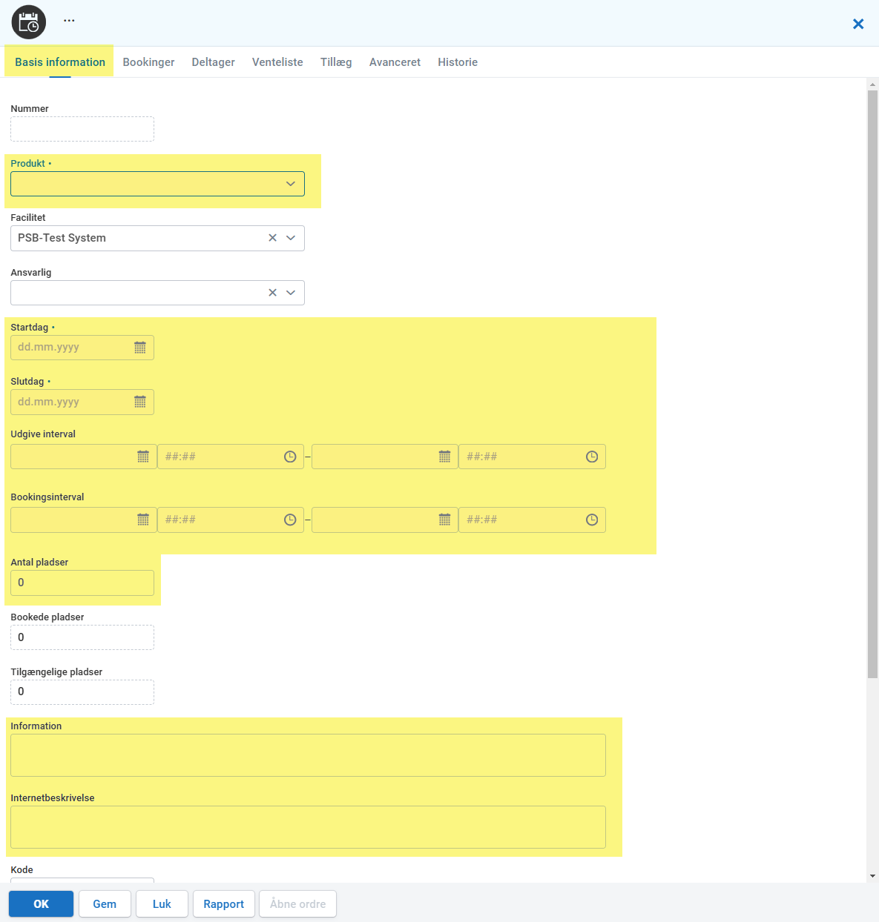Click the calendar-clock booking icon in header

[x=29, y=22]
